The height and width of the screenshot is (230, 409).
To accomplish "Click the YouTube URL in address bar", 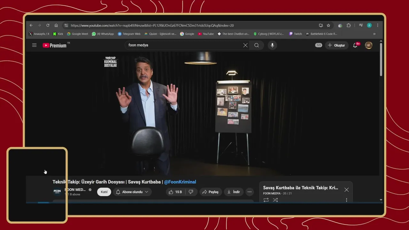I will (x=152, y=26).
